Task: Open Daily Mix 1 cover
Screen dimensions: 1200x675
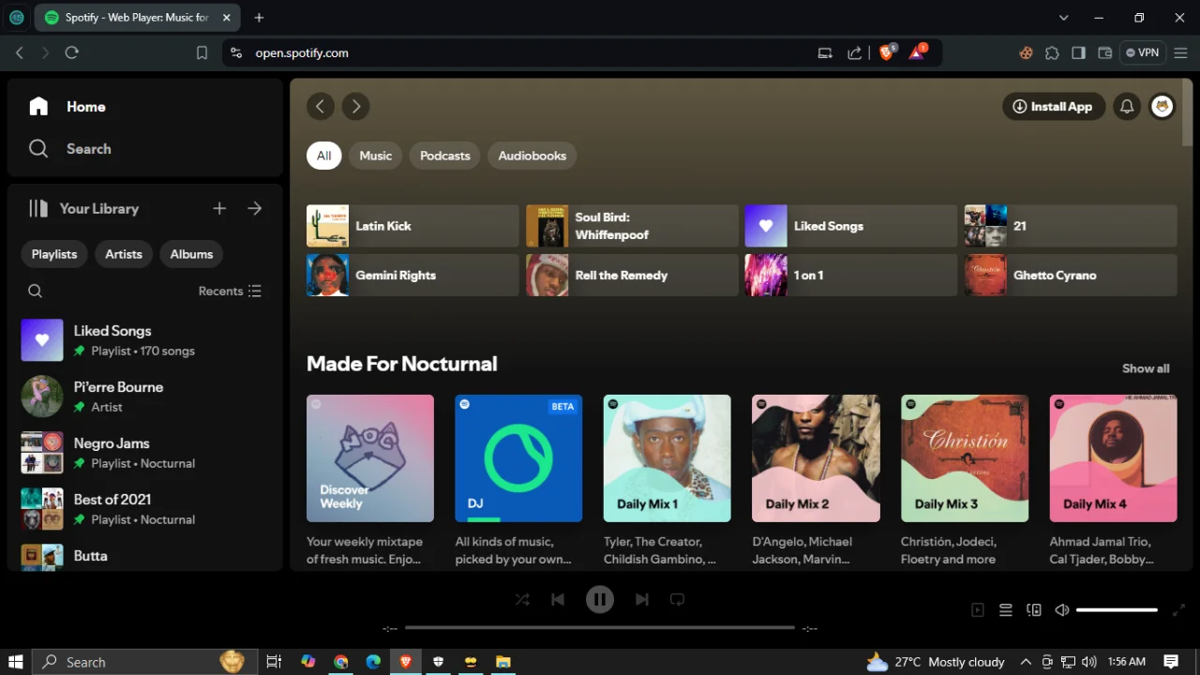Action: pos(667,458)
